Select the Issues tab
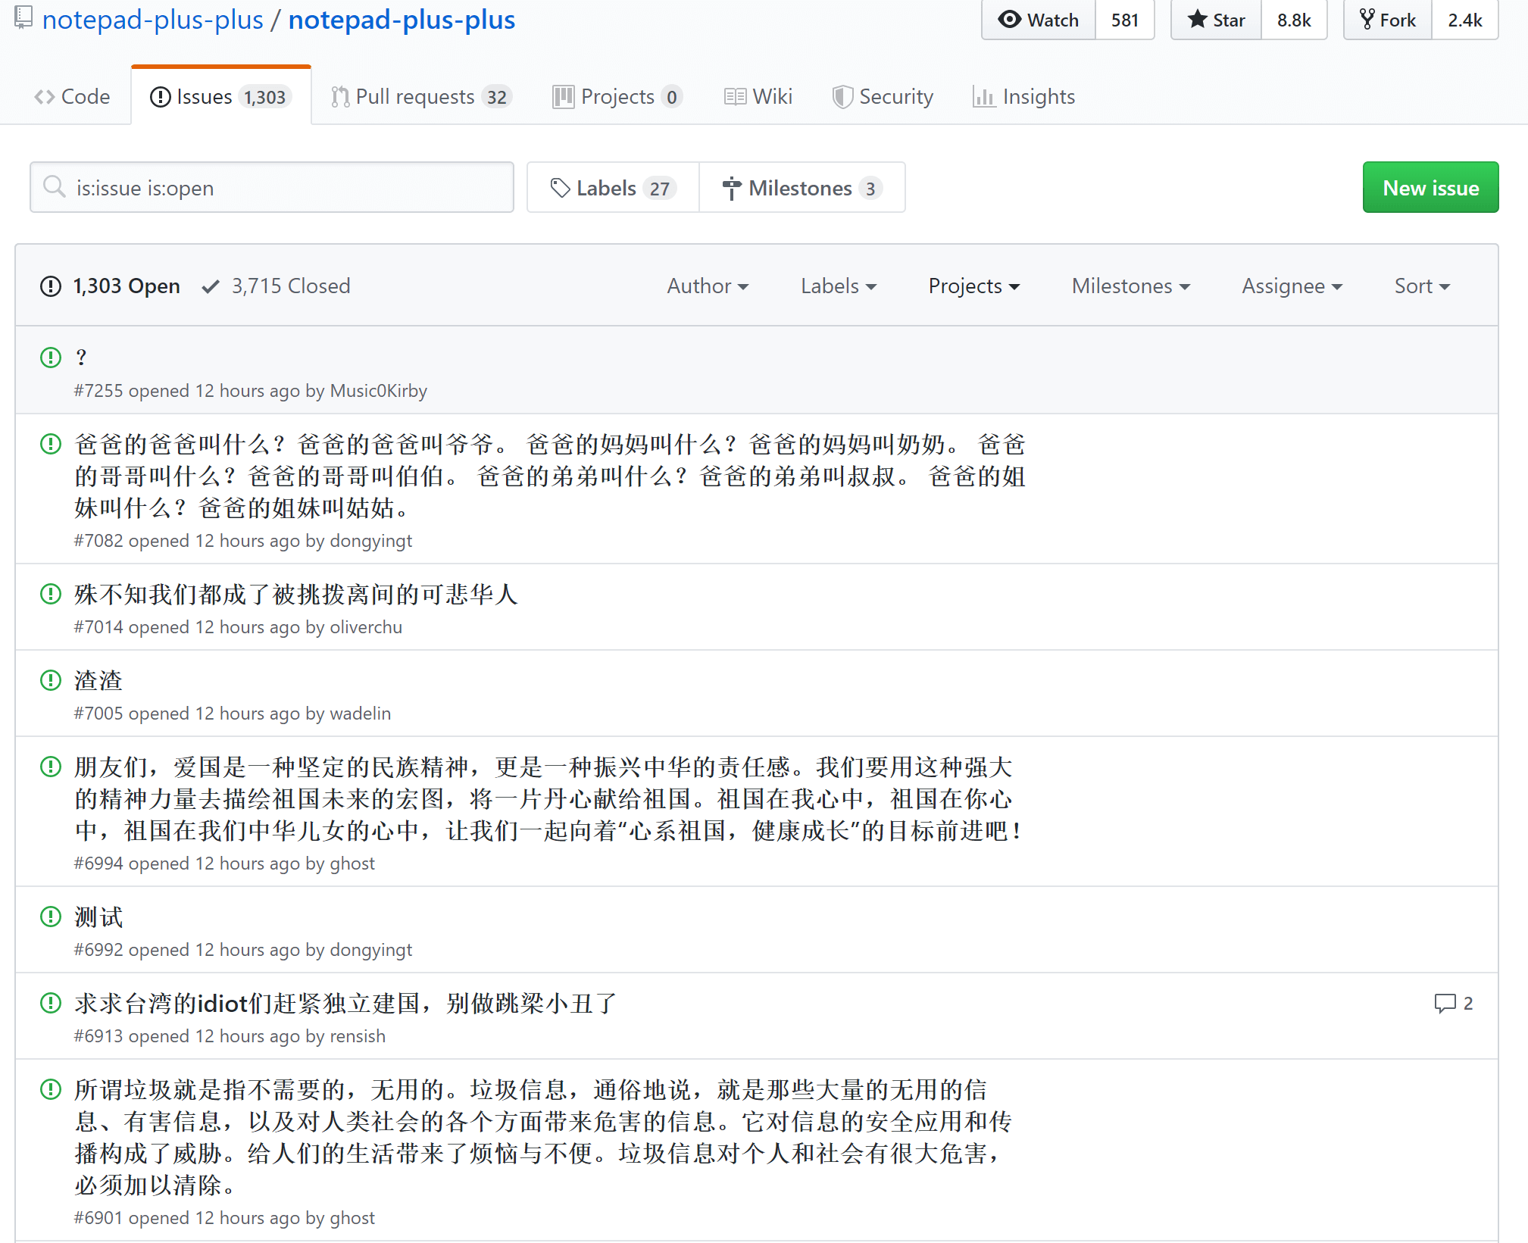Image resolution: width=1528 pixels, height=1243 pixels. 220,97
